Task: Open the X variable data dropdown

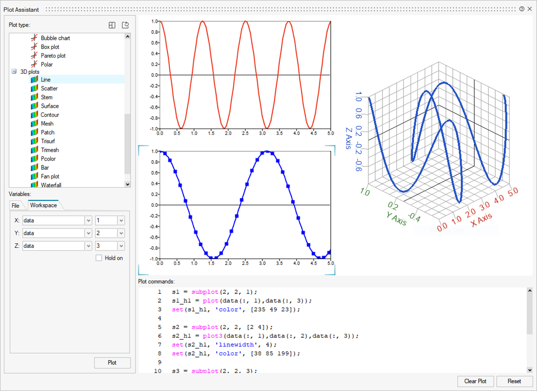Action: tap(89, 221)
